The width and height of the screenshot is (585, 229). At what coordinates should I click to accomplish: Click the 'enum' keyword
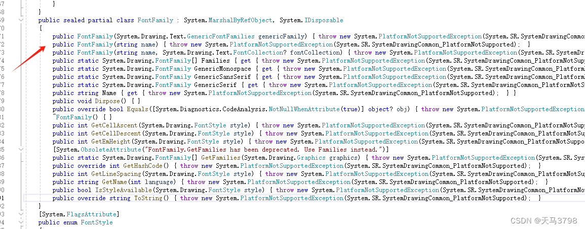[70, 222]
